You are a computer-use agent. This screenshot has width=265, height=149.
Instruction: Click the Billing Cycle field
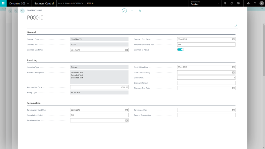coord(99,93)
